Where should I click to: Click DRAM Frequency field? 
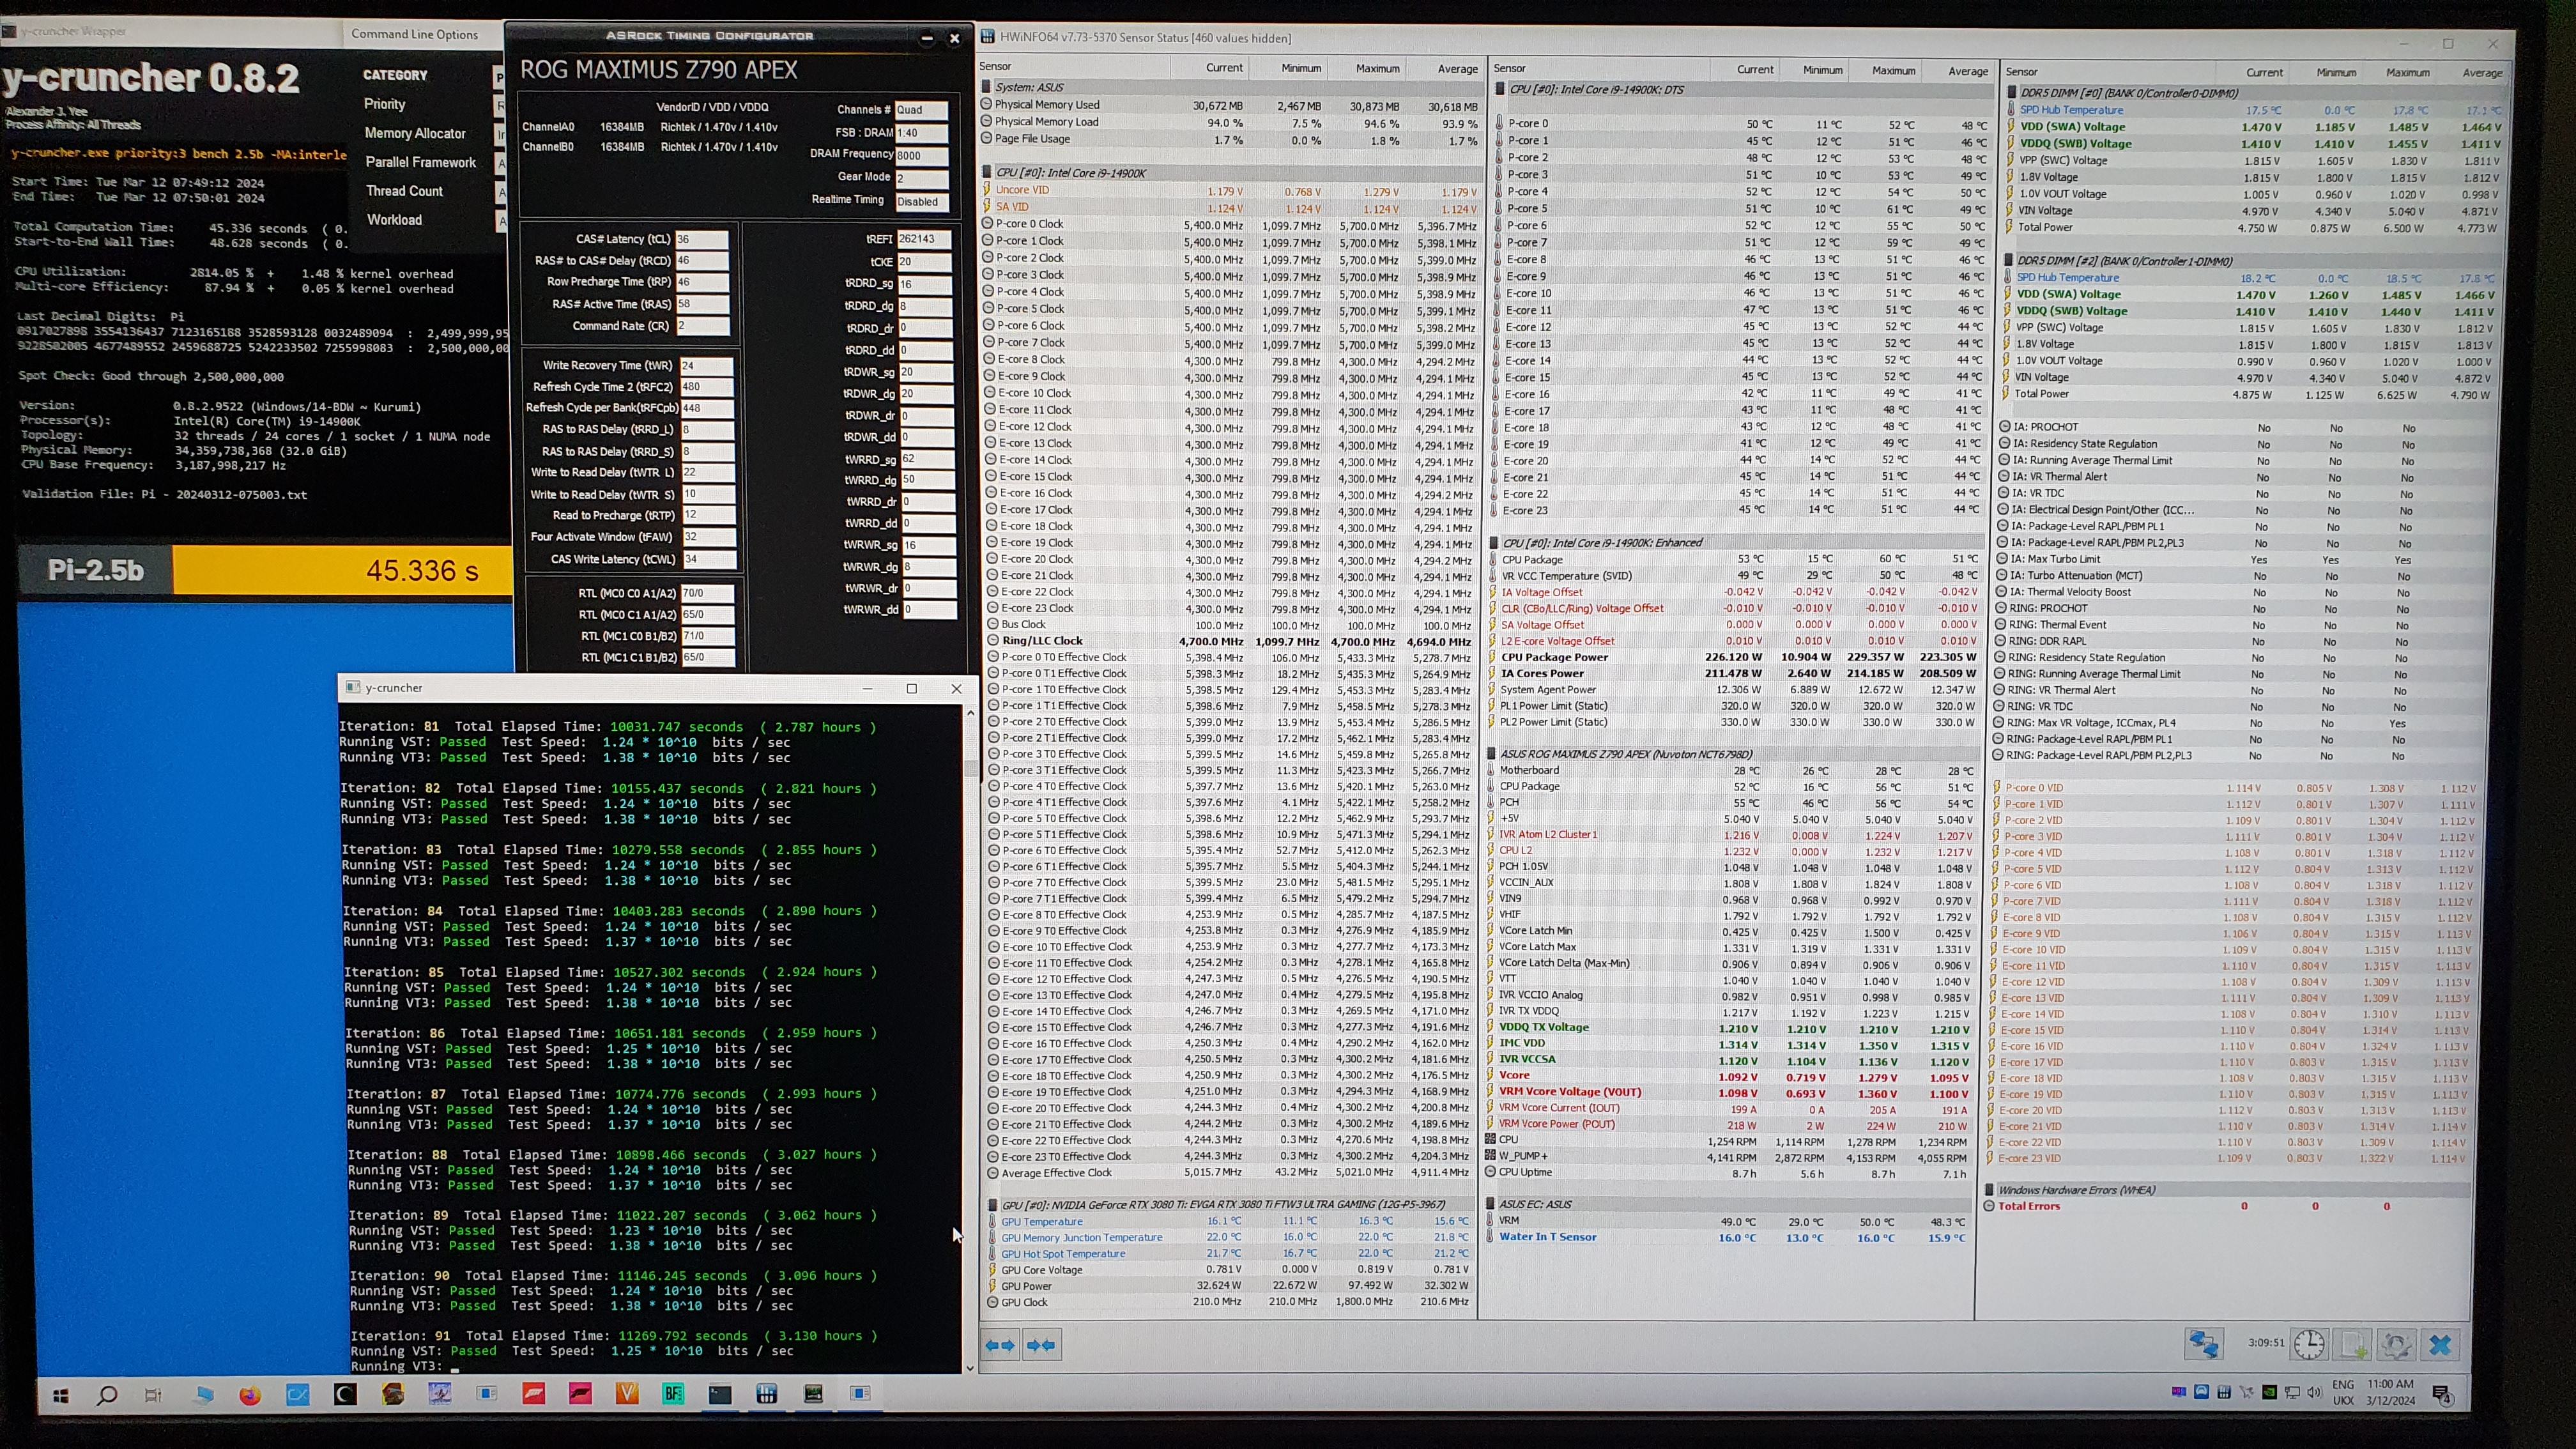[921, 155]
